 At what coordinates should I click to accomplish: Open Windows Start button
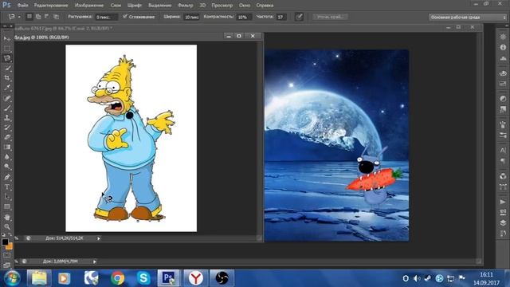pos(12,278)
